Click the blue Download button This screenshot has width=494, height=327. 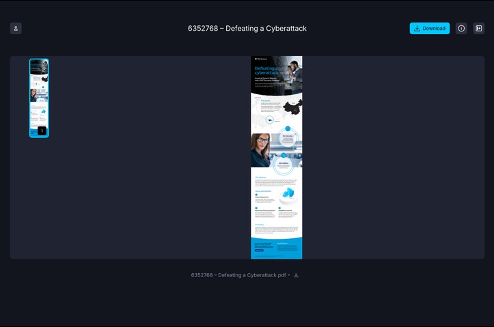[x=429, y=28]
